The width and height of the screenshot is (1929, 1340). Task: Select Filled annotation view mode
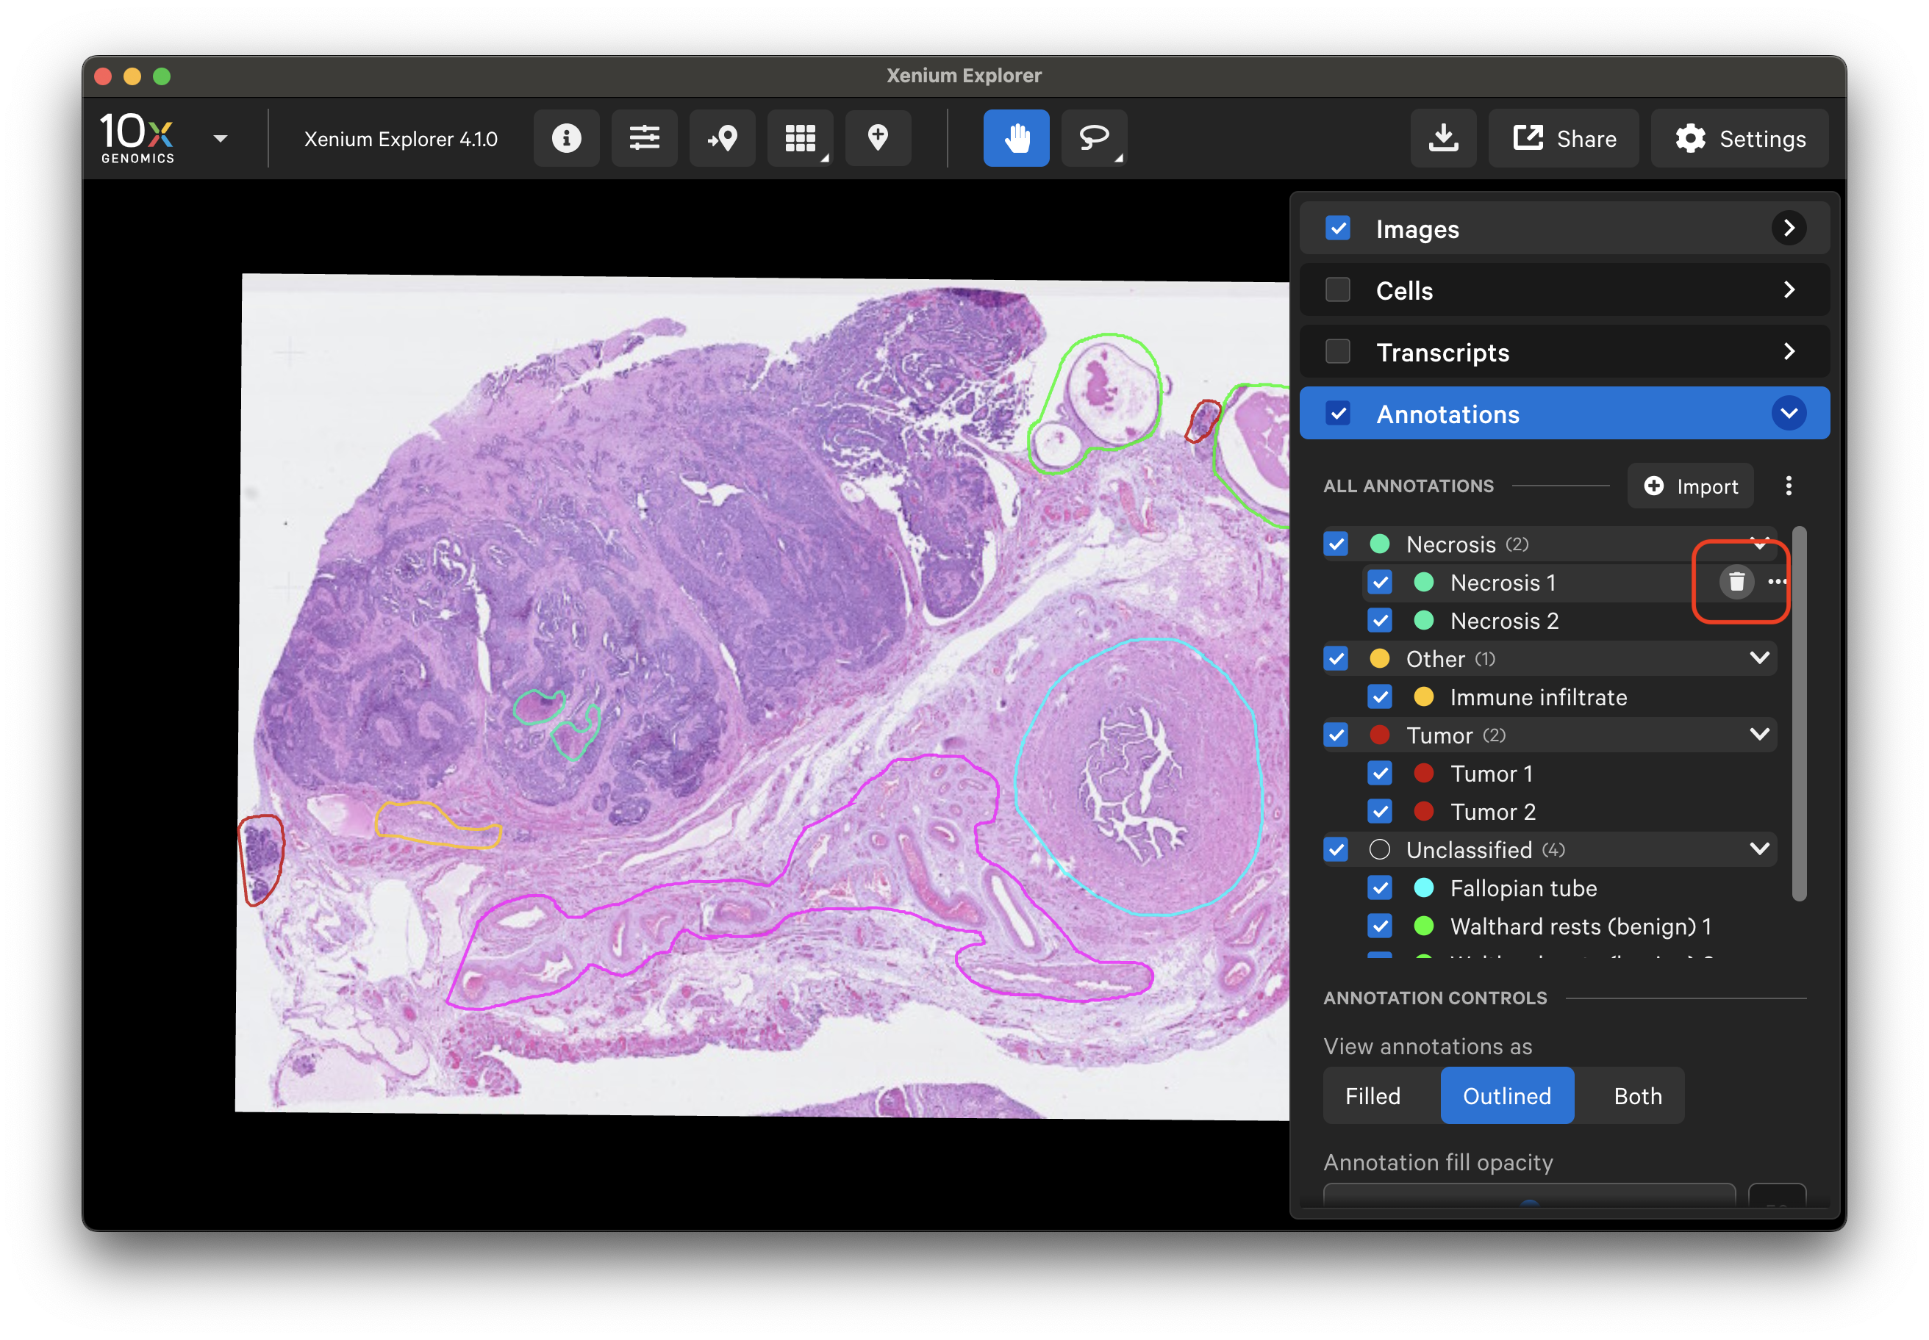(x=1372, y=1095)
